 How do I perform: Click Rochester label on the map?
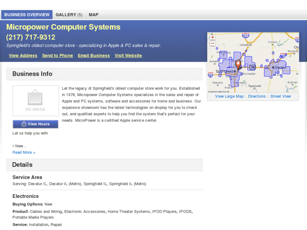click(249, 74)
